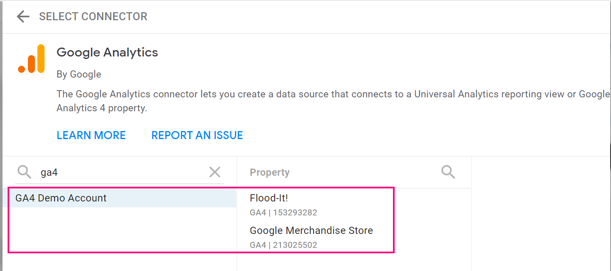Choose the Flood-It! property name

pyautogui.click(x=269, y=198)
